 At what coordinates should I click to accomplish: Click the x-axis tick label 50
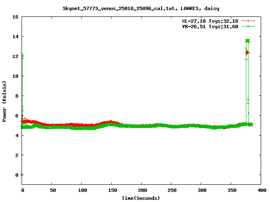53,190
